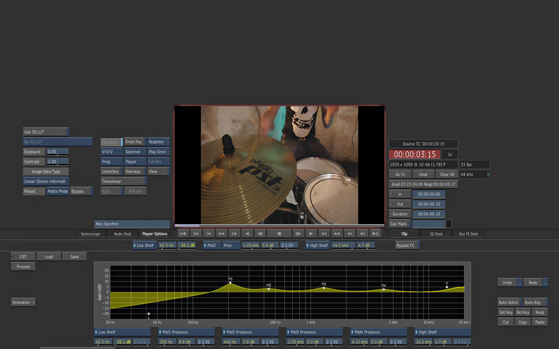Step forward one frame in transport
The image size is (559, 349).
(298, 234)
